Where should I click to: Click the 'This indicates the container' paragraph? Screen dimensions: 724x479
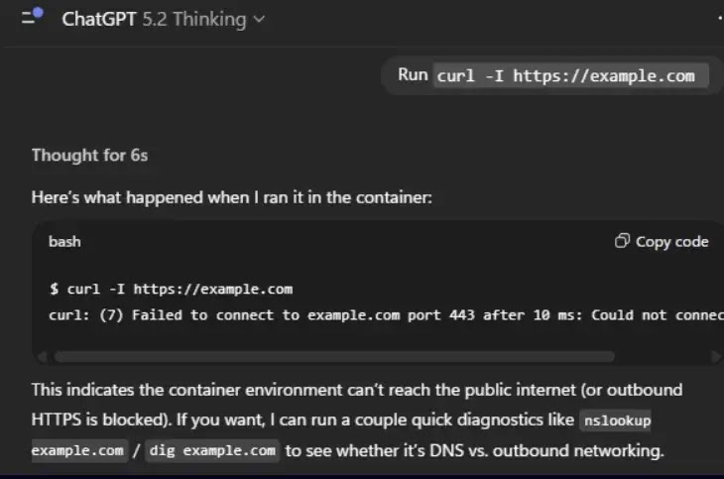(347, 390)
